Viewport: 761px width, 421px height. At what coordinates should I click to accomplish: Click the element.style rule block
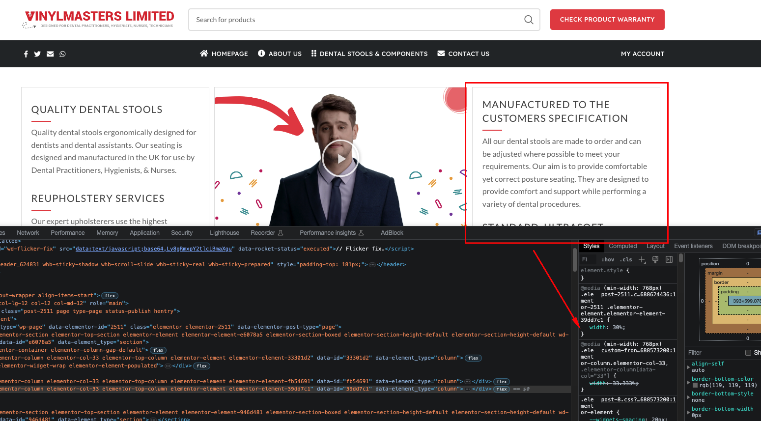pos(628,274)
